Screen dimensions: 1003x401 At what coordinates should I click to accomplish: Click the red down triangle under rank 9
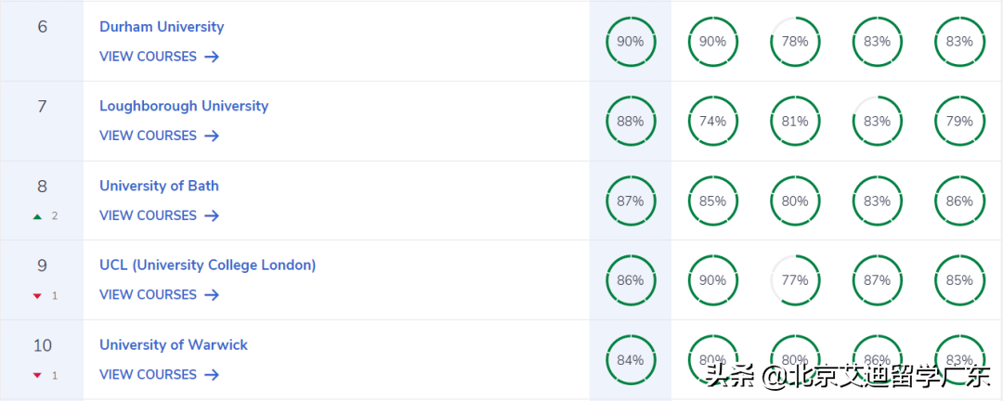point(37,296)
